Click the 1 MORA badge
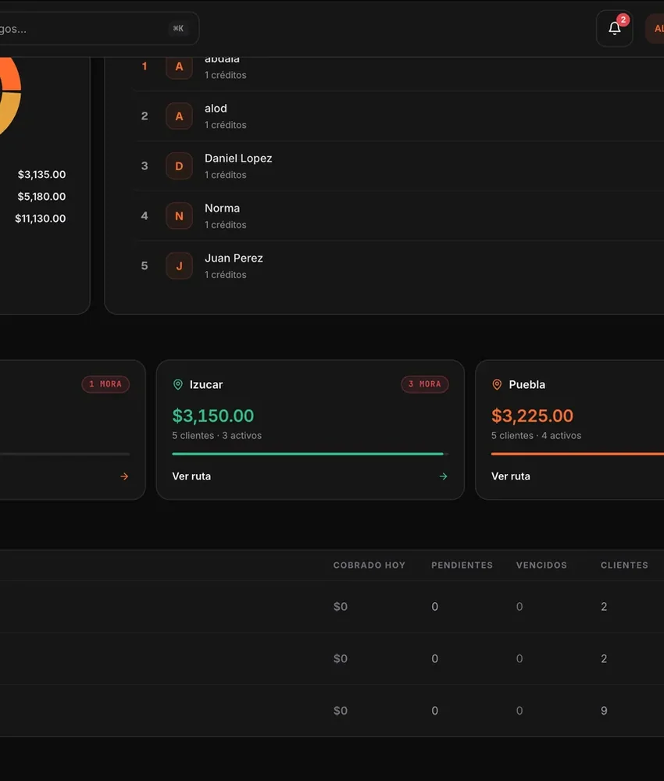Viewport: 664px width, 781px height. click(105, 384)
